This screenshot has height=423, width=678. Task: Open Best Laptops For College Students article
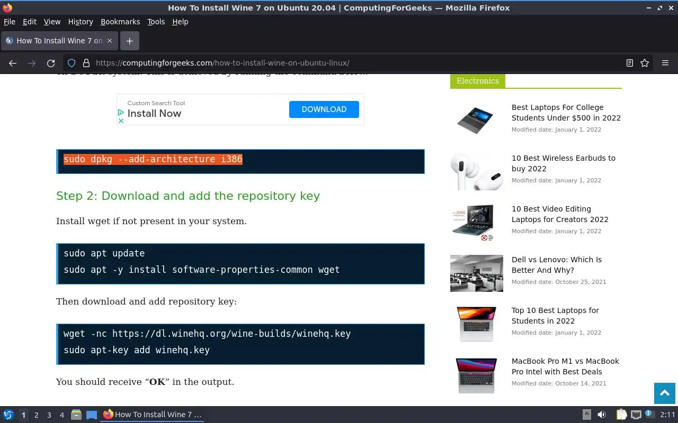[566, 113]
